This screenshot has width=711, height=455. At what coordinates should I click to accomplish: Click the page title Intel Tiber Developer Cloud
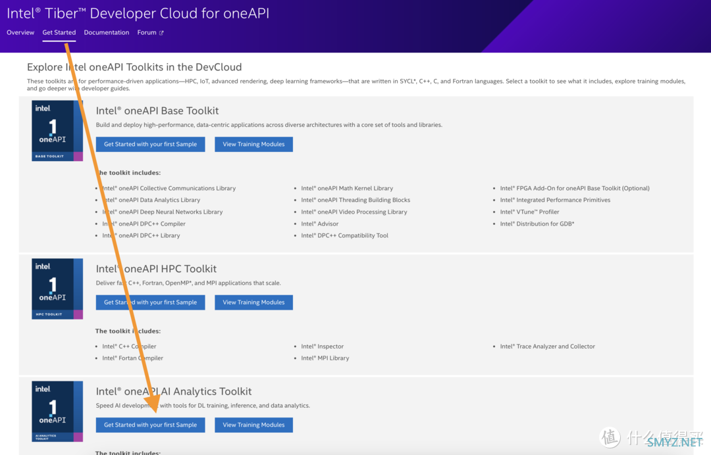click(x=138, y=13)
